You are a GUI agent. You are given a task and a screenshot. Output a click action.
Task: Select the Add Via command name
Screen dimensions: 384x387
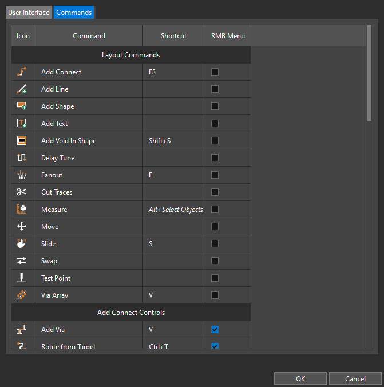pos(53,330)
